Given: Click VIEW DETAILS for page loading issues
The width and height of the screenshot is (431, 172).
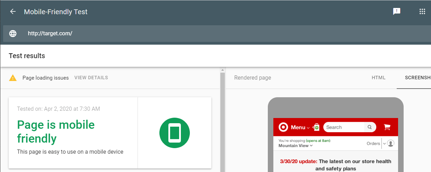Looking at the screenshot, I should click(91, 78).
